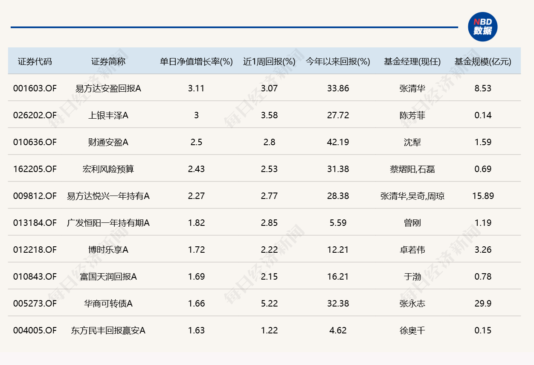Click manager name 张清华 in first row
534x365 pixels.
point(412,88)
